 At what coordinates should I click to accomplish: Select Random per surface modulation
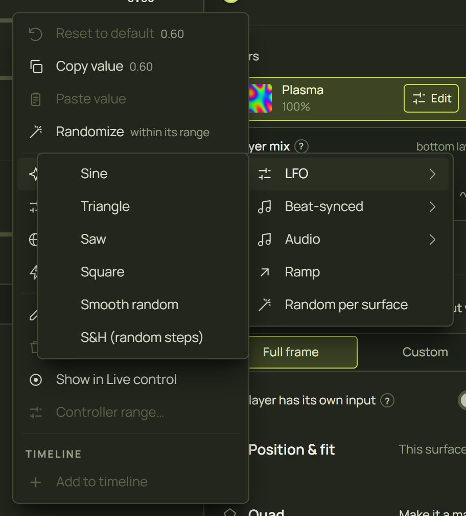(x=349, y=305)
